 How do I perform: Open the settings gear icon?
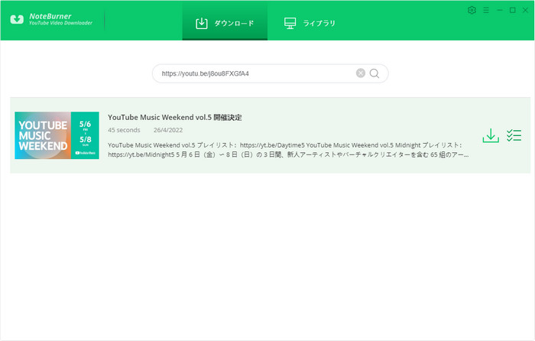coord(472,10)
